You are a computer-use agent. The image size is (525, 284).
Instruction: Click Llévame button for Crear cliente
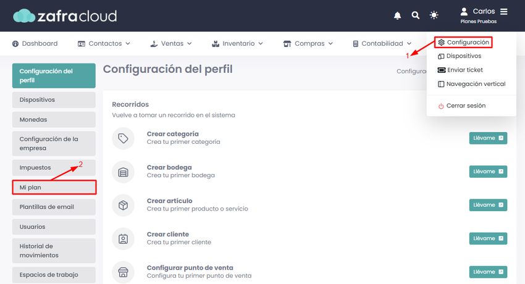(x=488, y=238)
